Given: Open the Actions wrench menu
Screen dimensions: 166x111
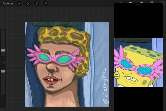Looking at the screenshot, I should 19,4.
